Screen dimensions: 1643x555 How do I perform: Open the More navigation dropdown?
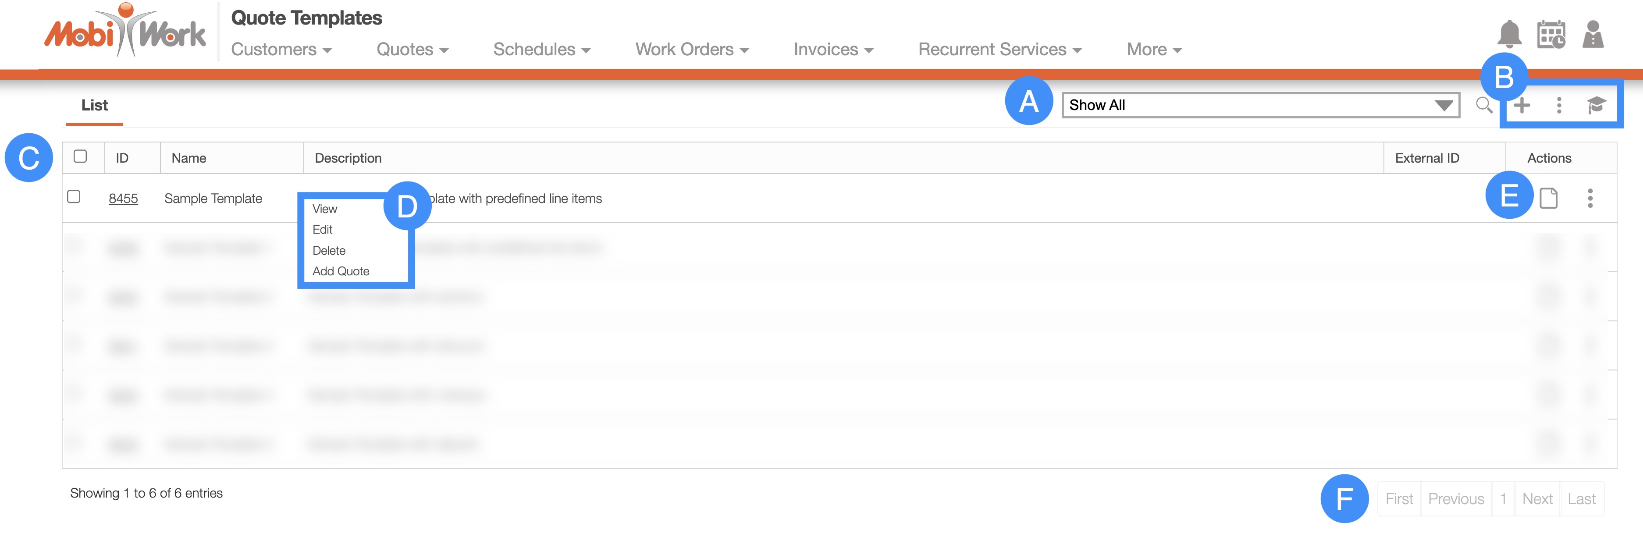[1154, 49]
